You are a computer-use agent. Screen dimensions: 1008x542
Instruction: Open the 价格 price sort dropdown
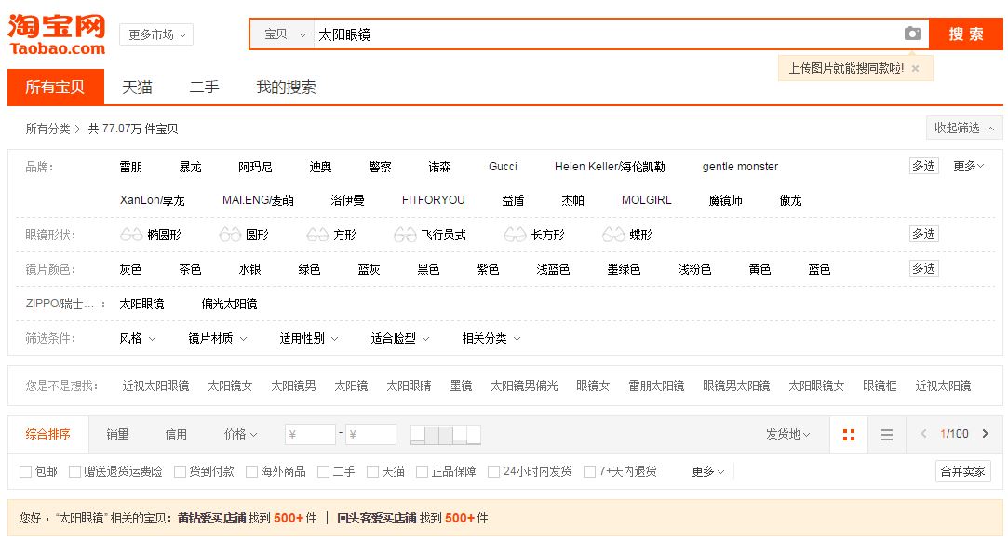pos(240,435)
